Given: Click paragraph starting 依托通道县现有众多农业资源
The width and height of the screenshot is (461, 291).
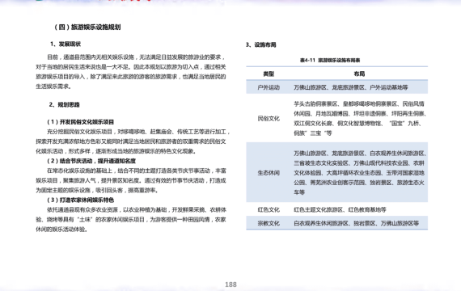Looking at the screenshot, I should click(131, 220).
